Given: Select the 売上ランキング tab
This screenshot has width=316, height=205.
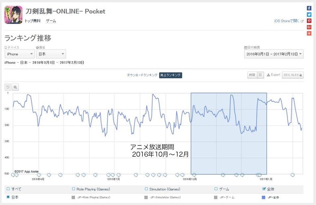Looking at the screenshot, I should [x=171, y=75].
